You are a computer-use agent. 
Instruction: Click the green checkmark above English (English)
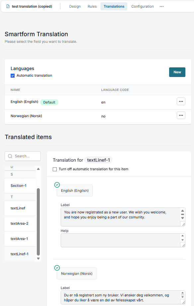click(57, 185)
